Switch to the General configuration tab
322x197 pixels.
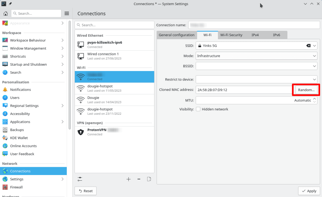click(x=177, y=35)
